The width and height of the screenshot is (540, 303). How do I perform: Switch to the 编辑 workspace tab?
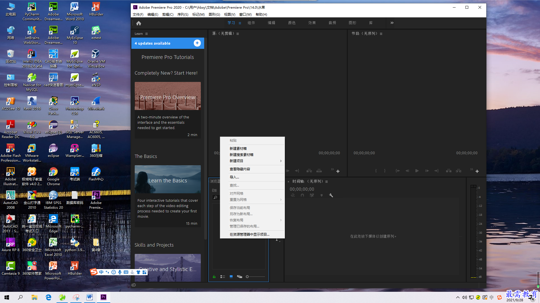[x=271, y=23]
